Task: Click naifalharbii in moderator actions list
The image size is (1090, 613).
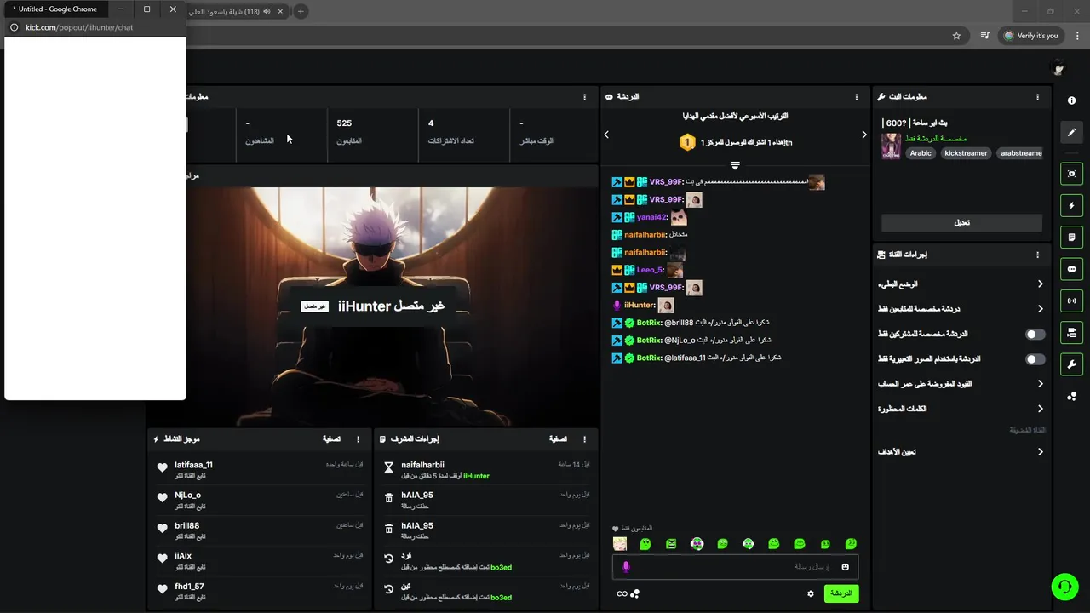Action: coord(422,465)
